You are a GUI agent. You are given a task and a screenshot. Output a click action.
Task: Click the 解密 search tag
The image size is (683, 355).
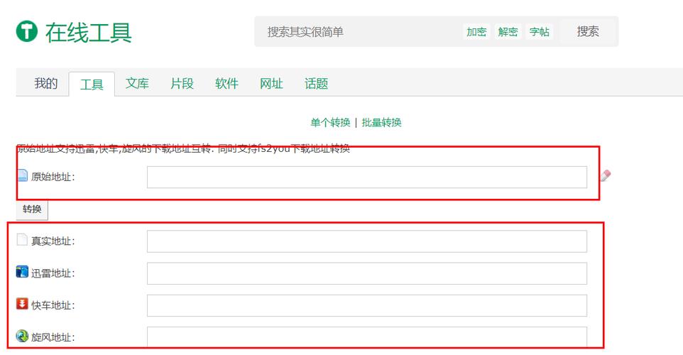[508, 32]
